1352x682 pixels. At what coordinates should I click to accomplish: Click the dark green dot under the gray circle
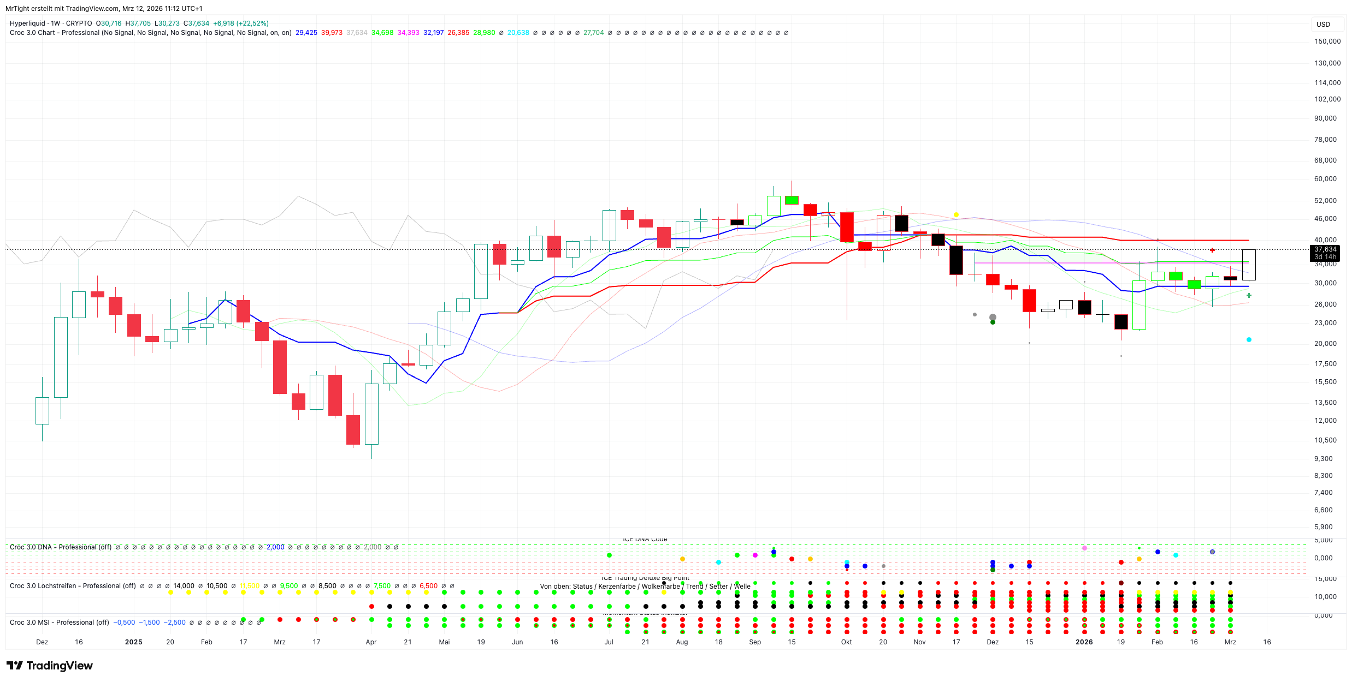pyautogui.click(x=993, y=322)
